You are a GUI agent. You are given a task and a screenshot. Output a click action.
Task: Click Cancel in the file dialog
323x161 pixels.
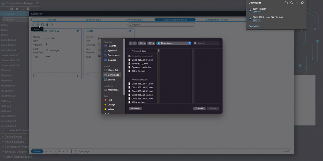pos(199,108)
